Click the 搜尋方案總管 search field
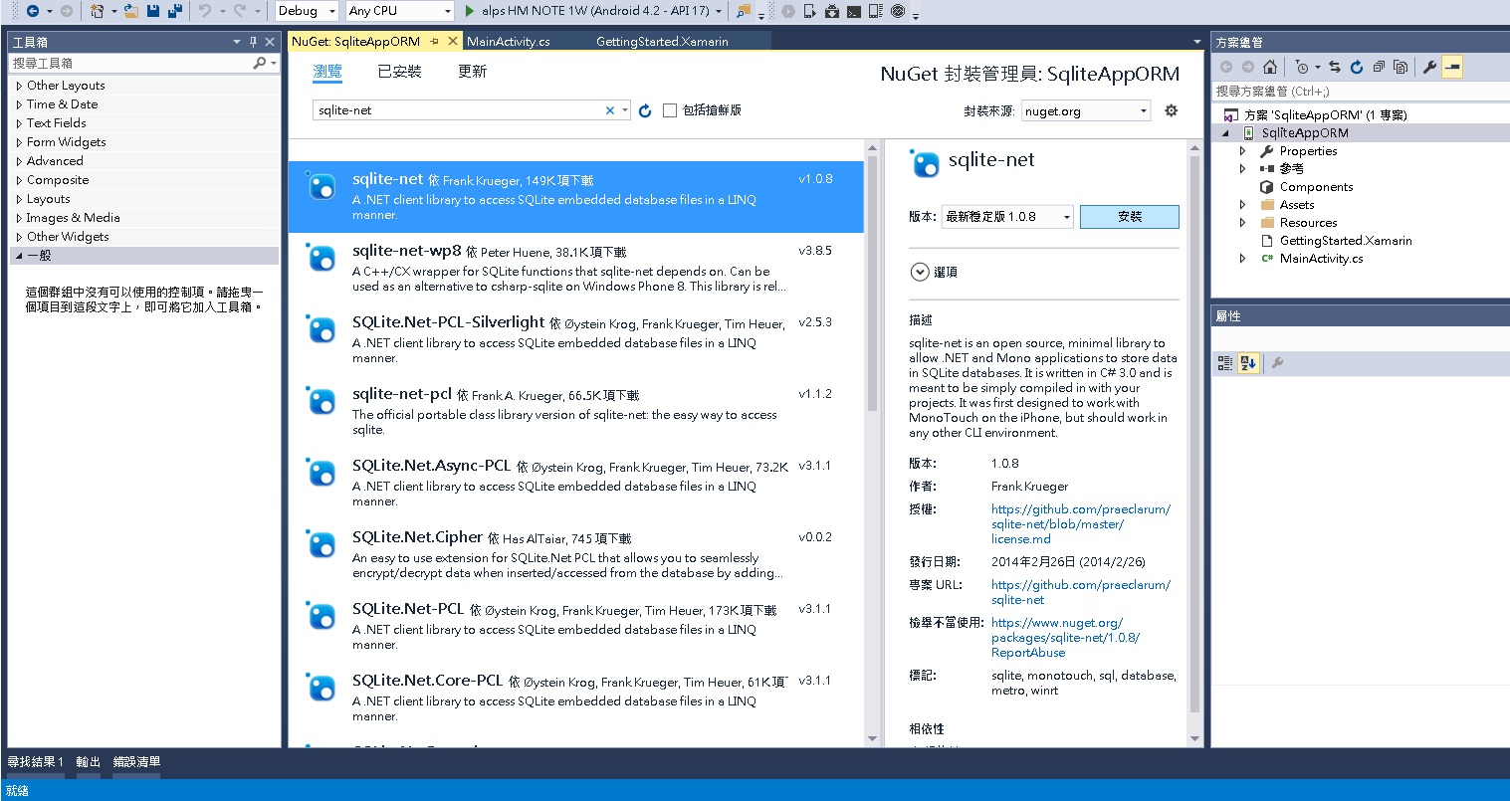 tap(1360, 91)
